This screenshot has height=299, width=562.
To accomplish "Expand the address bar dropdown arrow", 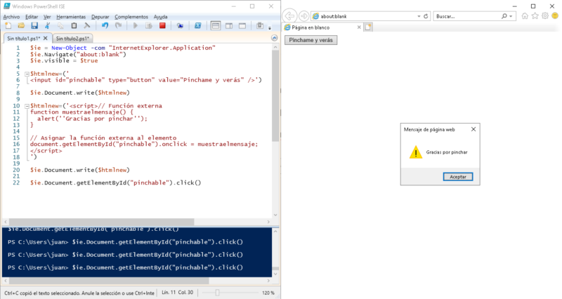I will (x=419, y=16).
